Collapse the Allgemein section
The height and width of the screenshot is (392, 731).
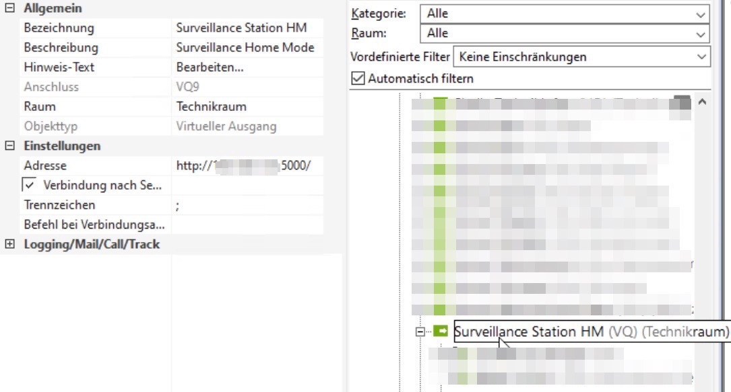[x=10, y=9]
